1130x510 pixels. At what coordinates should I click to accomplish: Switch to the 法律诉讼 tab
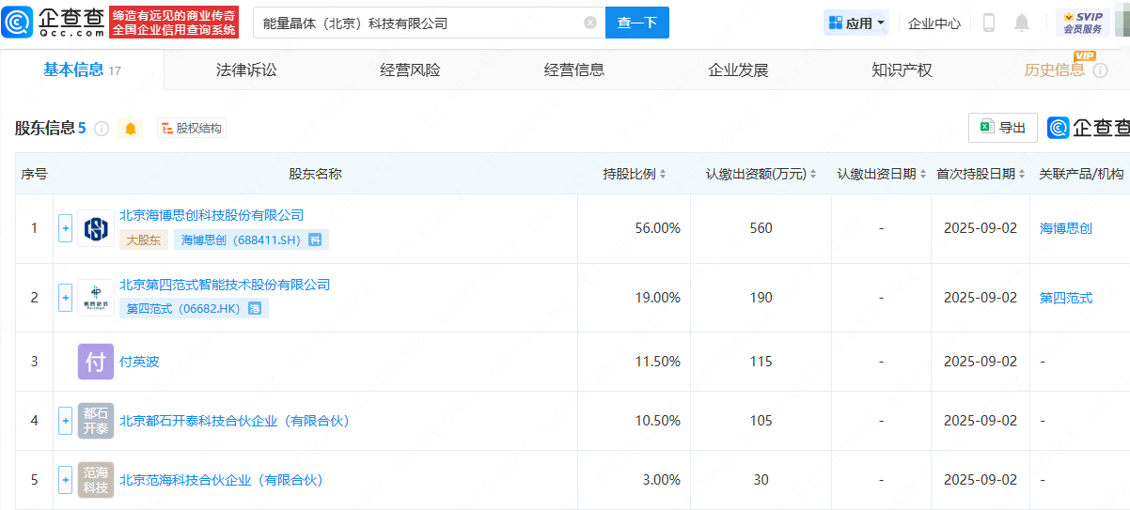click(246, 70)
